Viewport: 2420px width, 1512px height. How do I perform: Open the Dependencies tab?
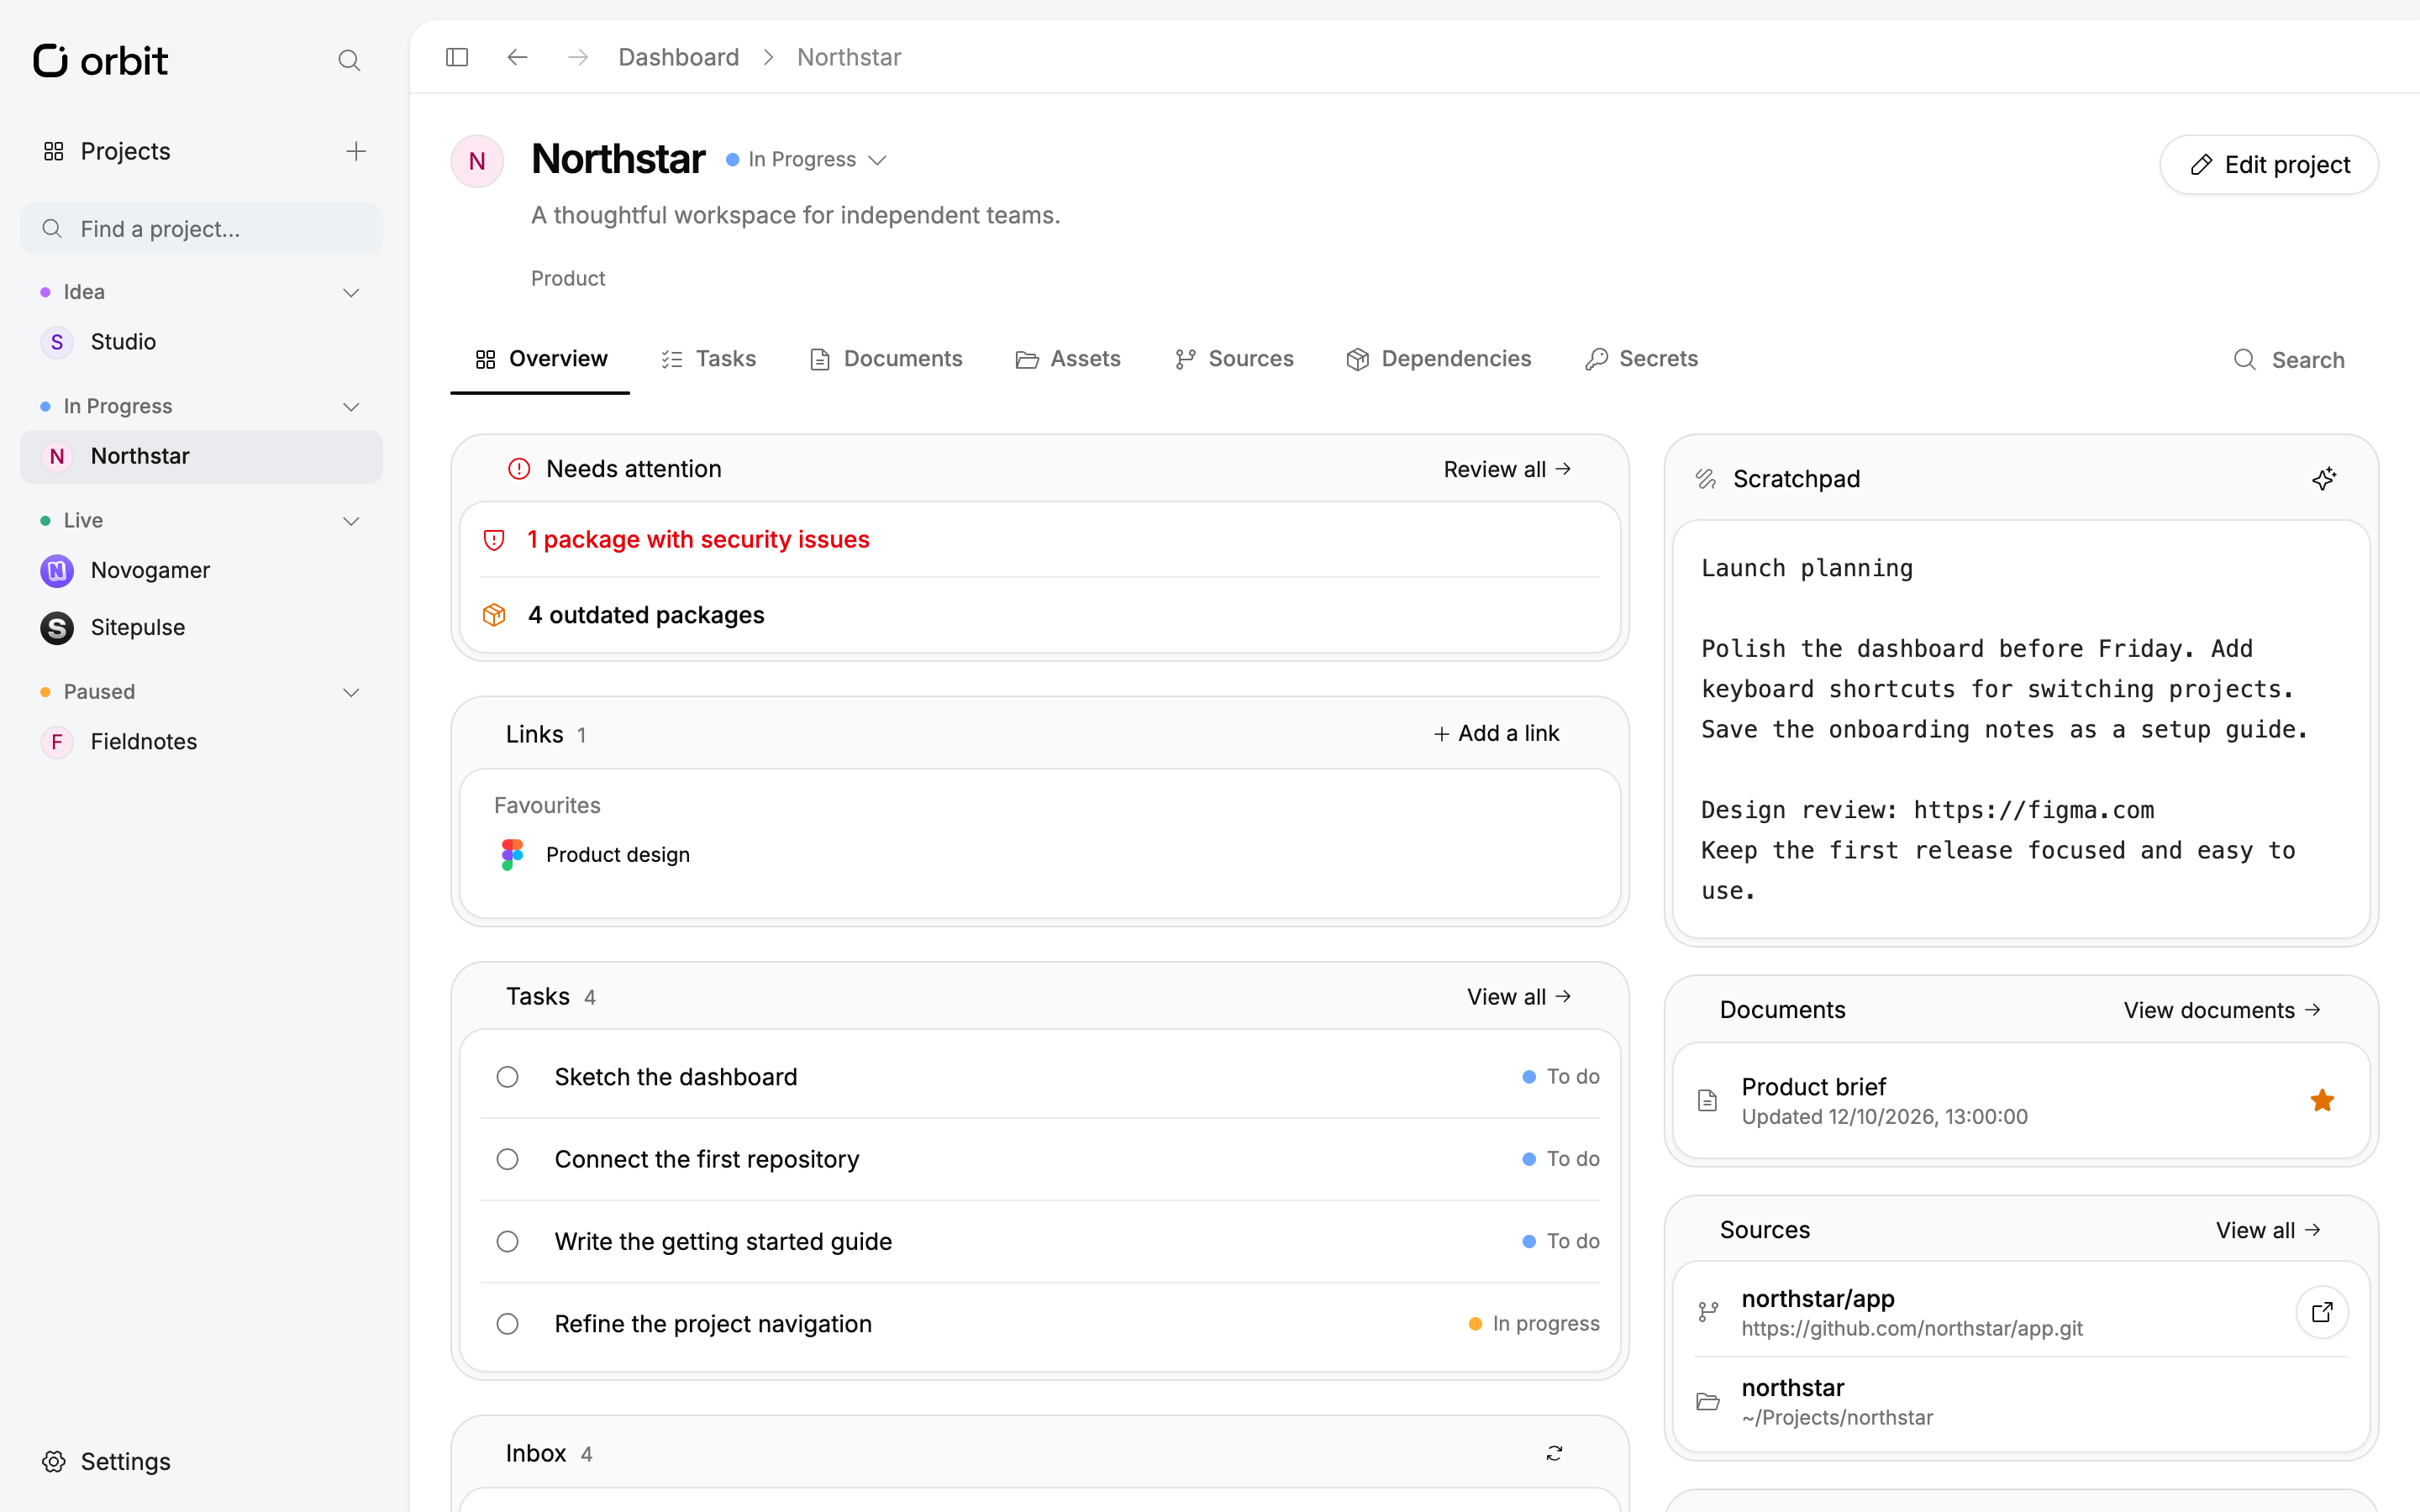pos(1438,359)
